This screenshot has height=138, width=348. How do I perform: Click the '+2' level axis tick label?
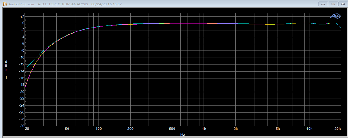pyautogui.click(x=22, y=16)
